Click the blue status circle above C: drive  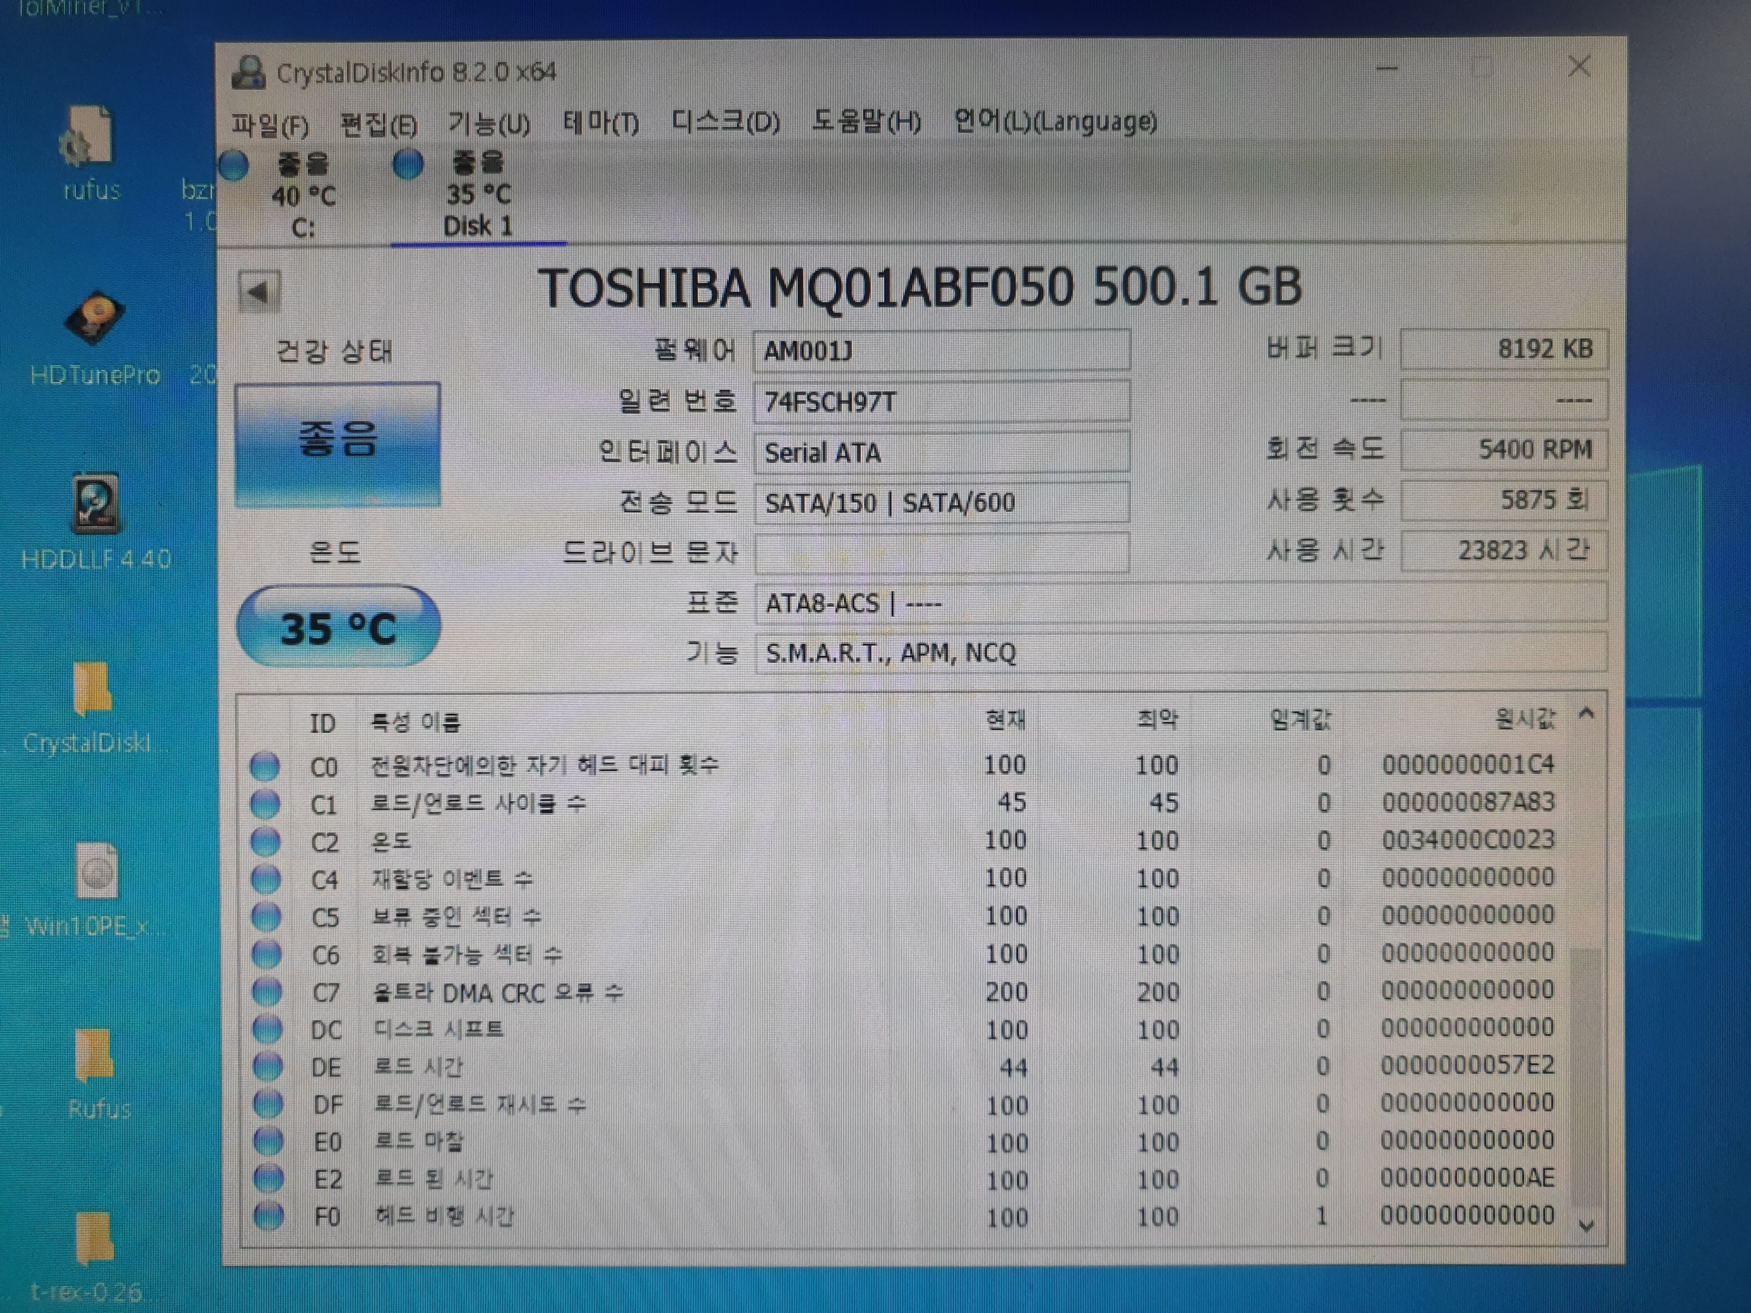[235, 165]
